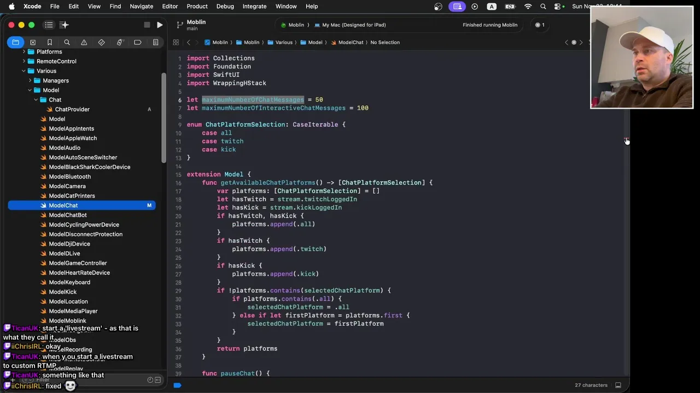Click the editor minimap scroll area
Image resolution: width=700 pixels, height=393 pixels.
point(626,213)
